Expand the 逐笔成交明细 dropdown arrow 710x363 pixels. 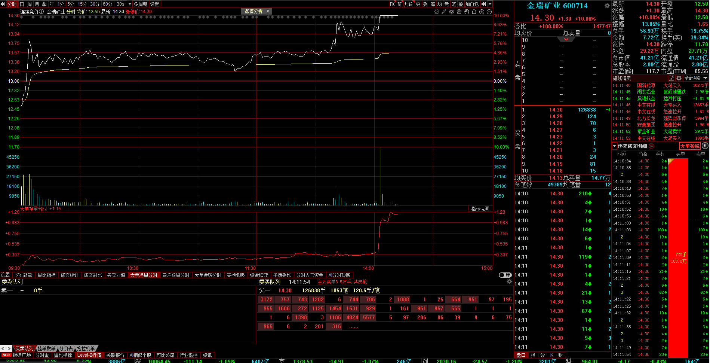pyautogui.click(x=614, y=146)
